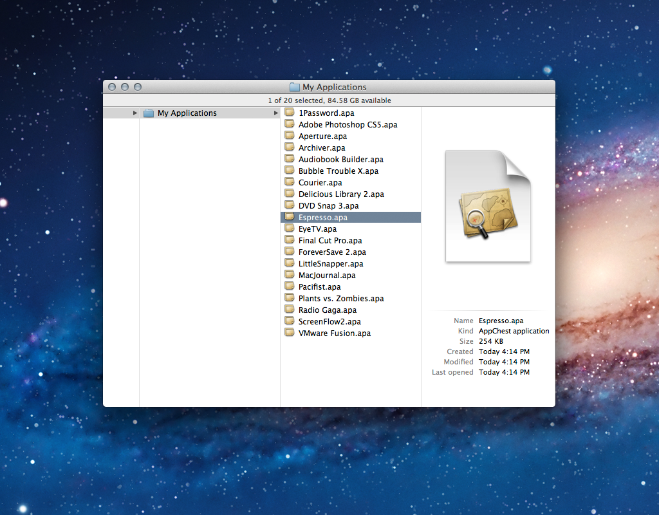Click the AppChest document preview thumbnail
659x515 pixels.
pyautogui.click(x=488, y=206)
